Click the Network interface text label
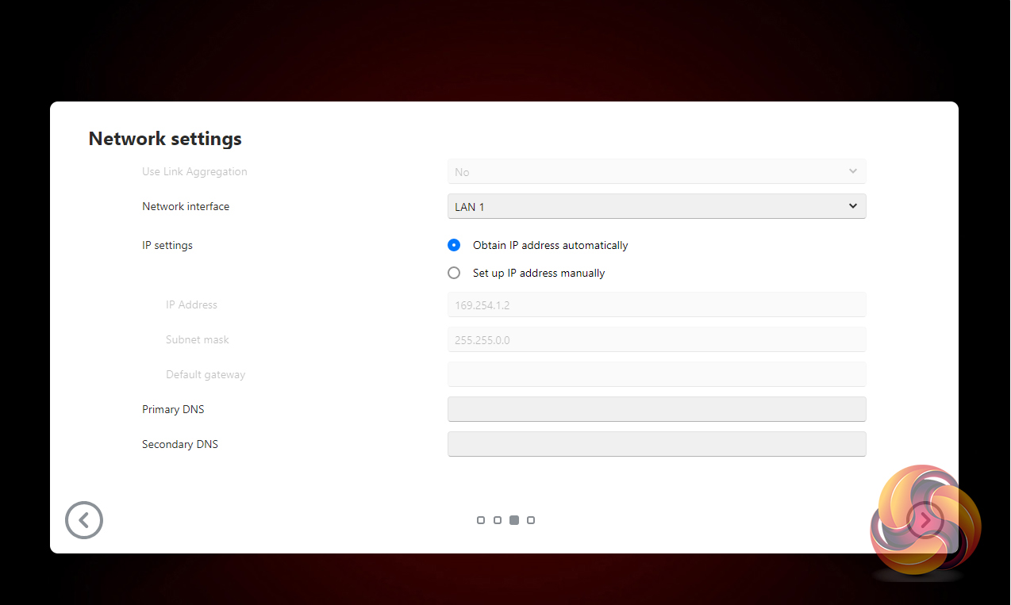This screenshot has height=605, width=1011. [x=186, y=206]
